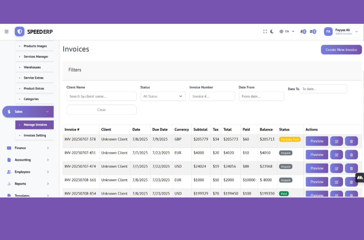Go to Warehouses in the sidebar
This screenshot has width=364, height=240.
click(x=32, y=67)
